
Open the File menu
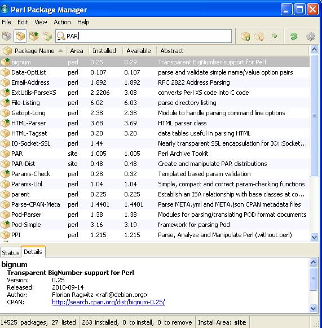6,22
